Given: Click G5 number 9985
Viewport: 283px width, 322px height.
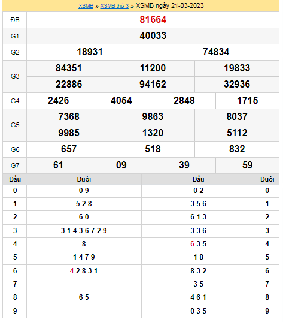Looking at the screenshot, I should click(69, 133).
